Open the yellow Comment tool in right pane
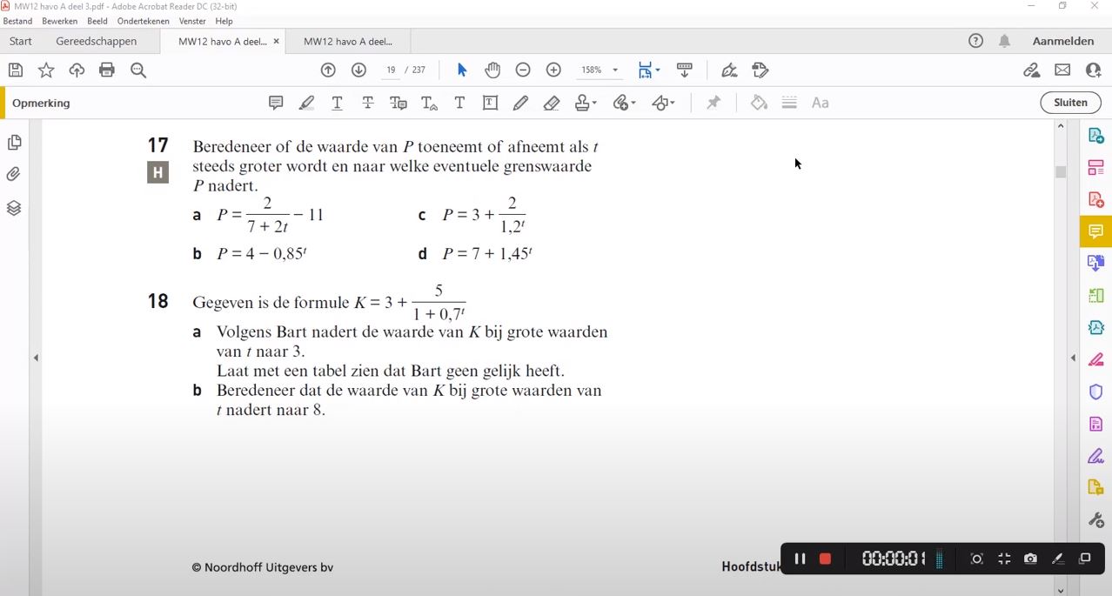Screen dimensions: 1112x596 (1096, 231)
